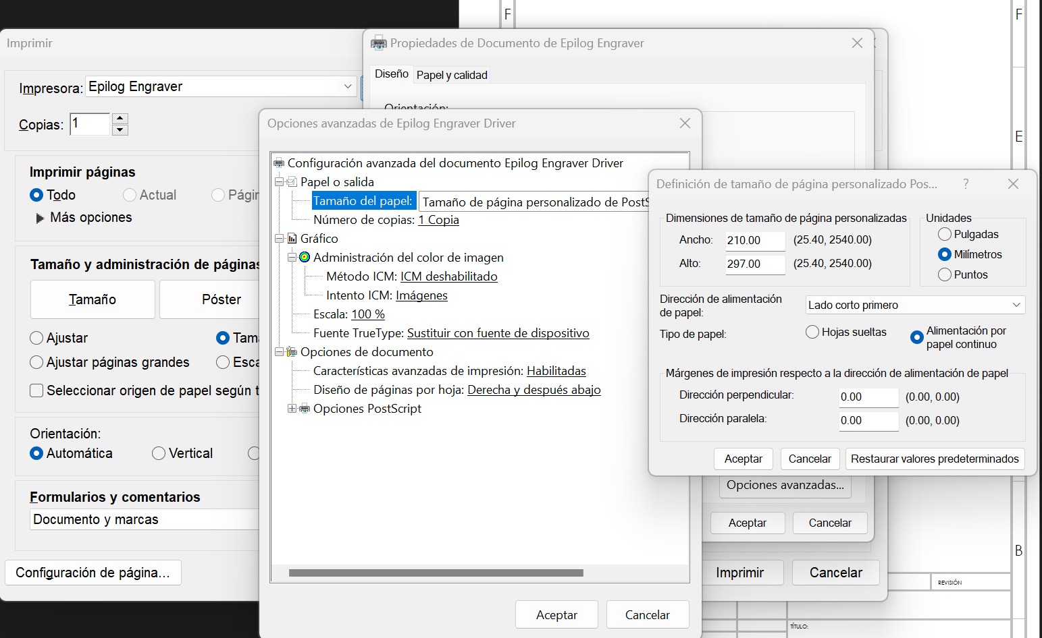Expand Más opciones disclosure triangle

click(x=40, y=219)
